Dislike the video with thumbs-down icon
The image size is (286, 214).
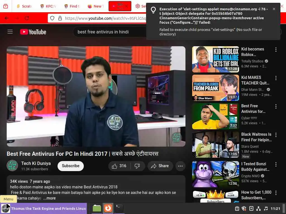pyautogui.click(x=137, y=166)
